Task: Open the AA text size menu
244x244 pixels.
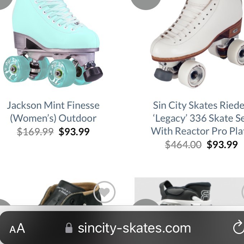Action: pos(17,228)
